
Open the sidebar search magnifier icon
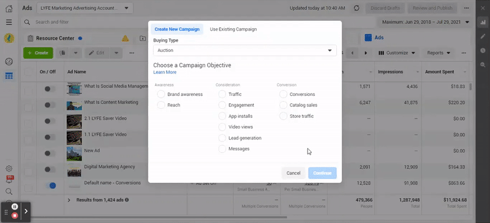[x=9, y=191]
